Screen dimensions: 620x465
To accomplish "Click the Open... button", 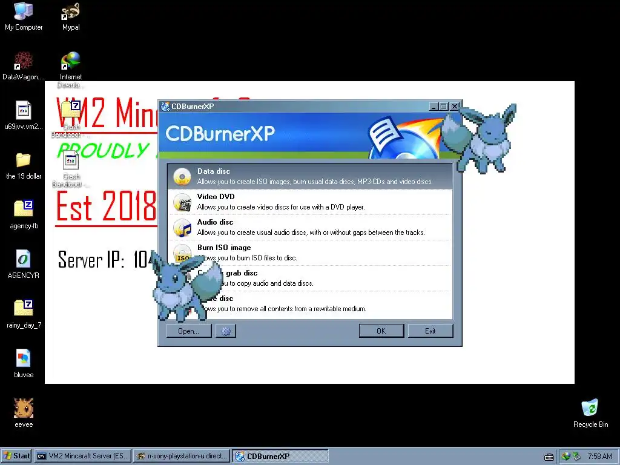I will (x=189, y=331).
